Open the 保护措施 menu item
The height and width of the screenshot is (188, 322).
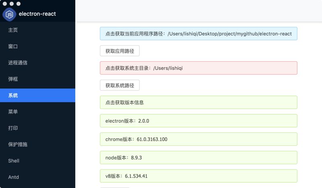[37, 144]
